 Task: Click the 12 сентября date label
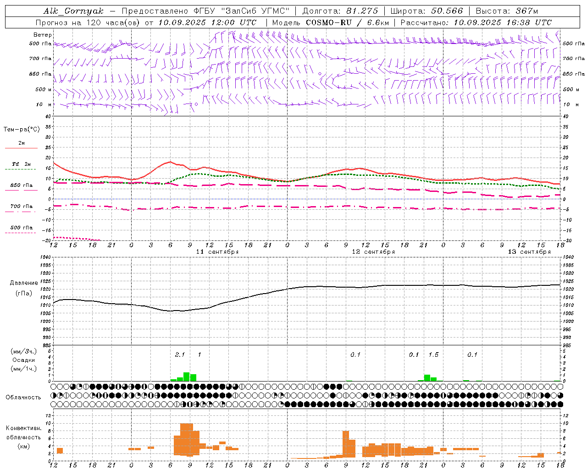pos(373,252)
